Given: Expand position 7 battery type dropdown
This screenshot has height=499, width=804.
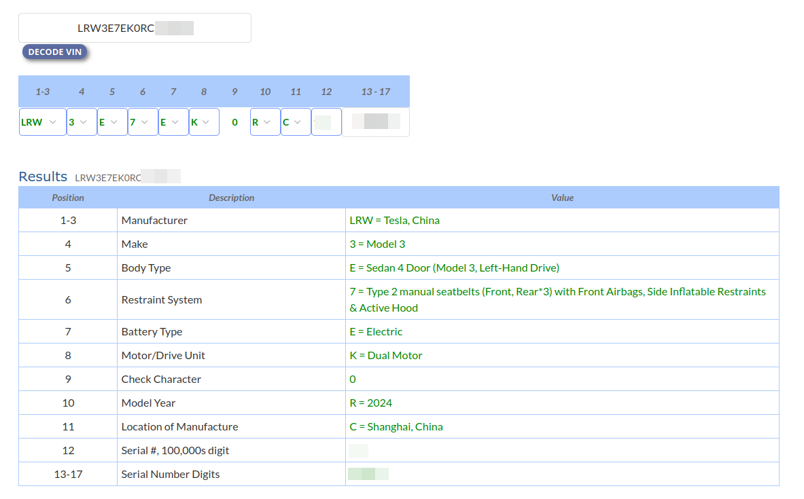Looking at the screenshot, I should pos(173,122).
